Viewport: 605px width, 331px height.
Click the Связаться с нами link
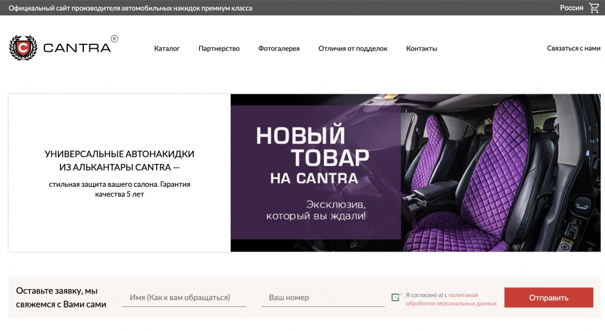tap(574, 48)
